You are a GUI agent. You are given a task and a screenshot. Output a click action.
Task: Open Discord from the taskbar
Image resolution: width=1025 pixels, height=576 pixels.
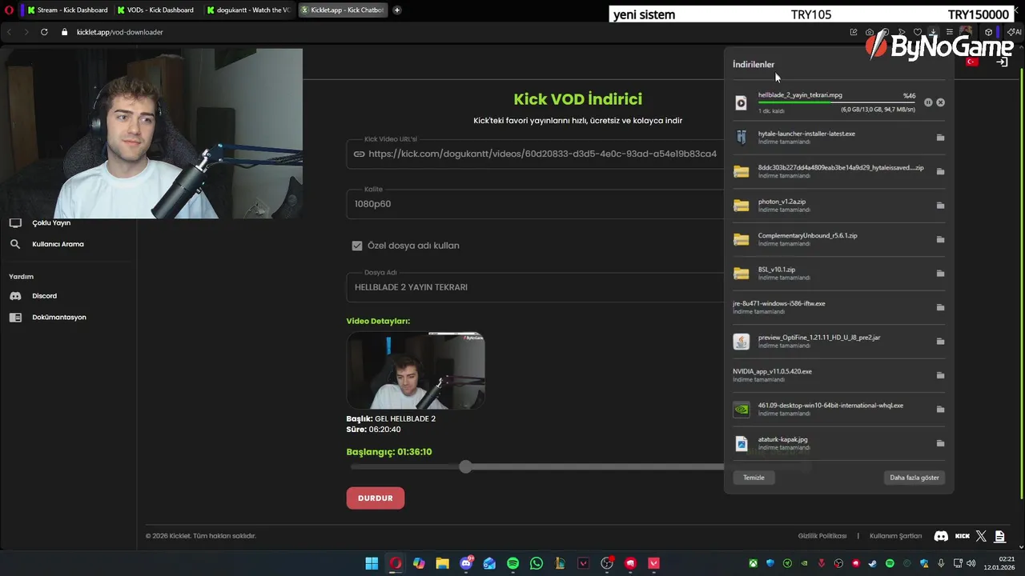pos(466,563)
